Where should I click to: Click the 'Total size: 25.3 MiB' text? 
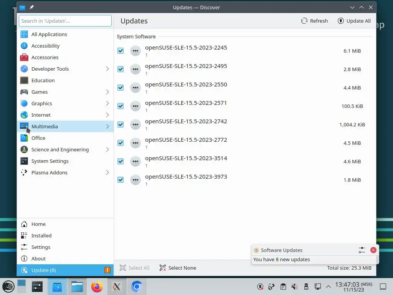(x=349, y=268)
